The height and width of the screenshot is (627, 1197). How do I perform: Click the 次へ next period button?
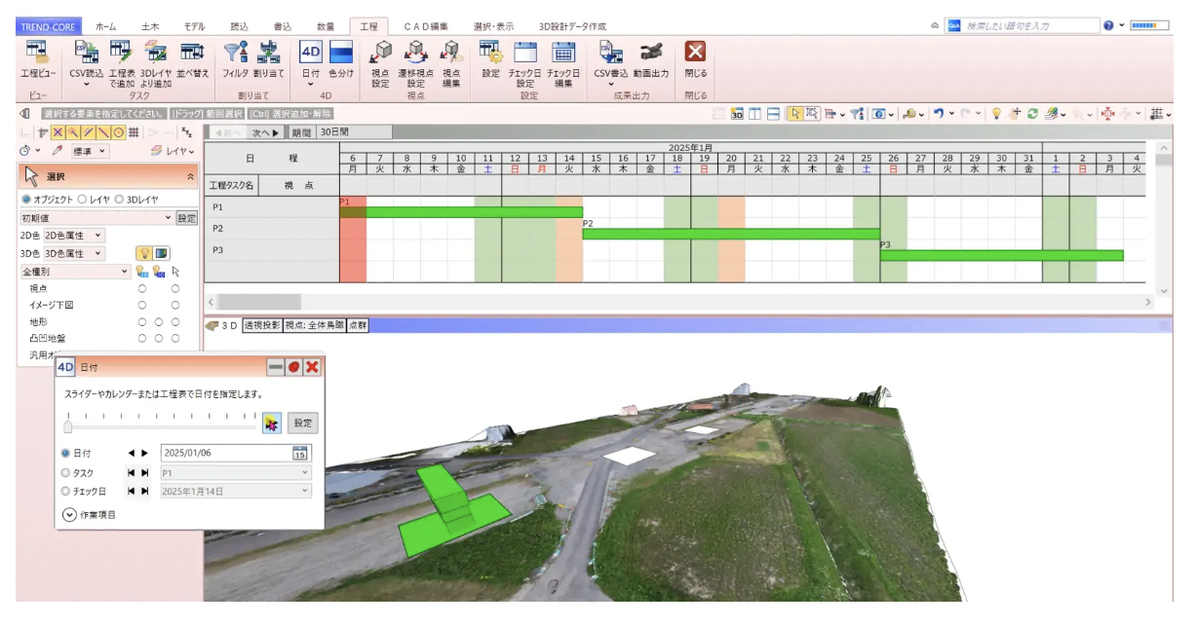pyautogui.click(x=265, y=132)
